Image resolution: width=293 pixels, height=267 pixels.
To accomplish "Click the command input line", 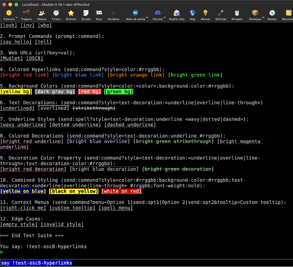I will pyautogui.click(x=147, y=263).
